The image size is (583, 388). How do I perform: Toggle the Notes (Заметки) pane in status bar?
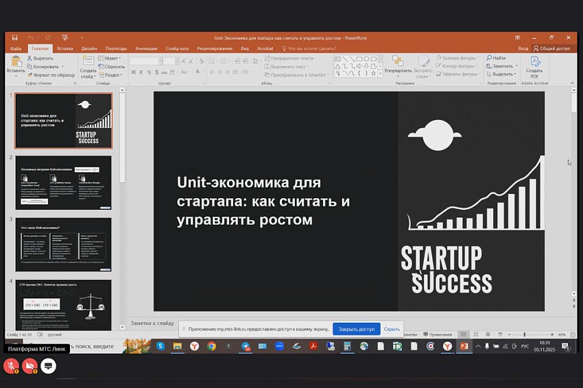[x=410, y=335]
